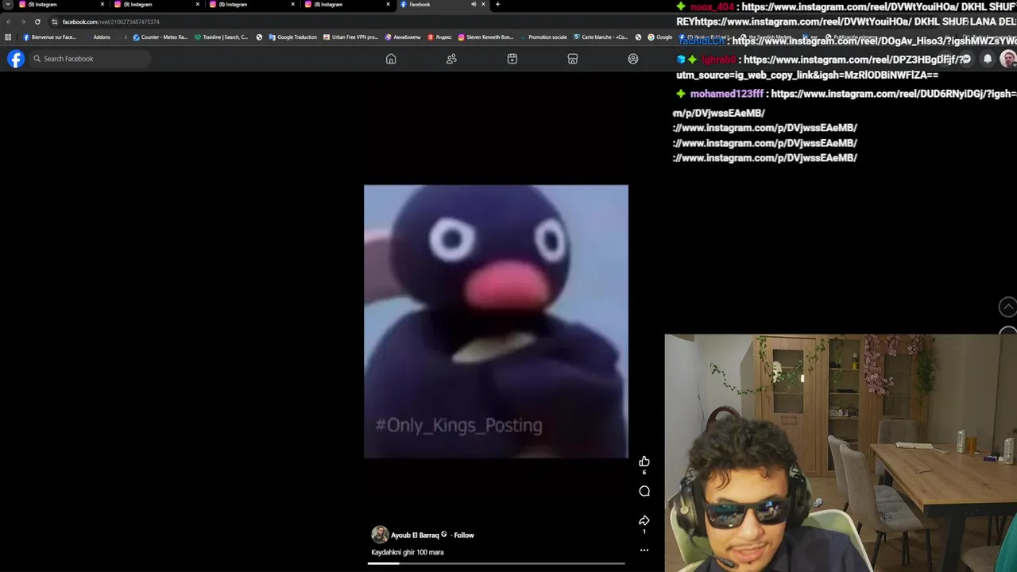Reload the page
Screen dimensions: 1017x572
(x=37, y=21)
